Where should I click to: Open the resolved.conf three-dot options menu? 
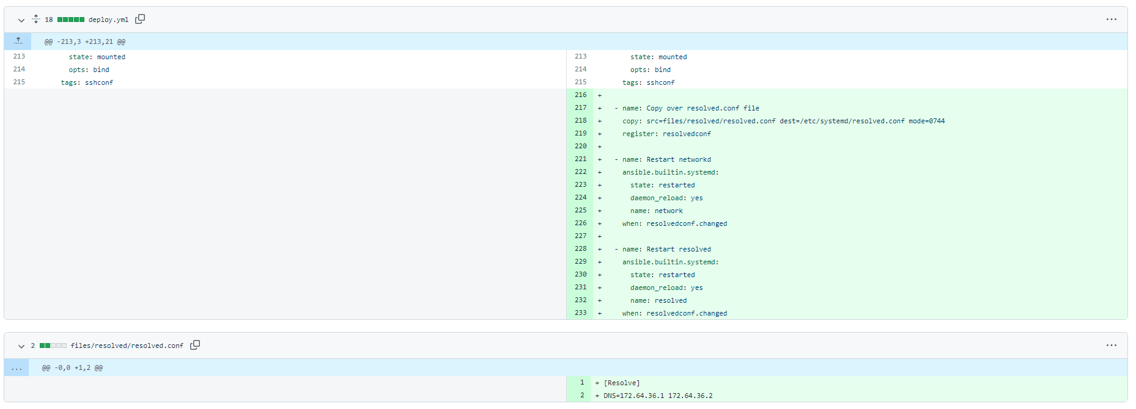tap(1111, 346)
